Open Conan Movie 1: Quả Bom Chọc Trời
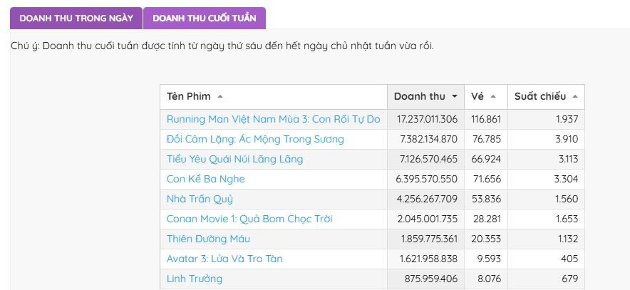This screenshot has height=290, width=630. pyautogui.click(x=249, y=219)
